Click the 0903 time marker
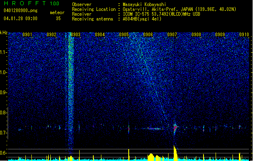This screenshot has height=161, width=253. [x=76, y=35]
